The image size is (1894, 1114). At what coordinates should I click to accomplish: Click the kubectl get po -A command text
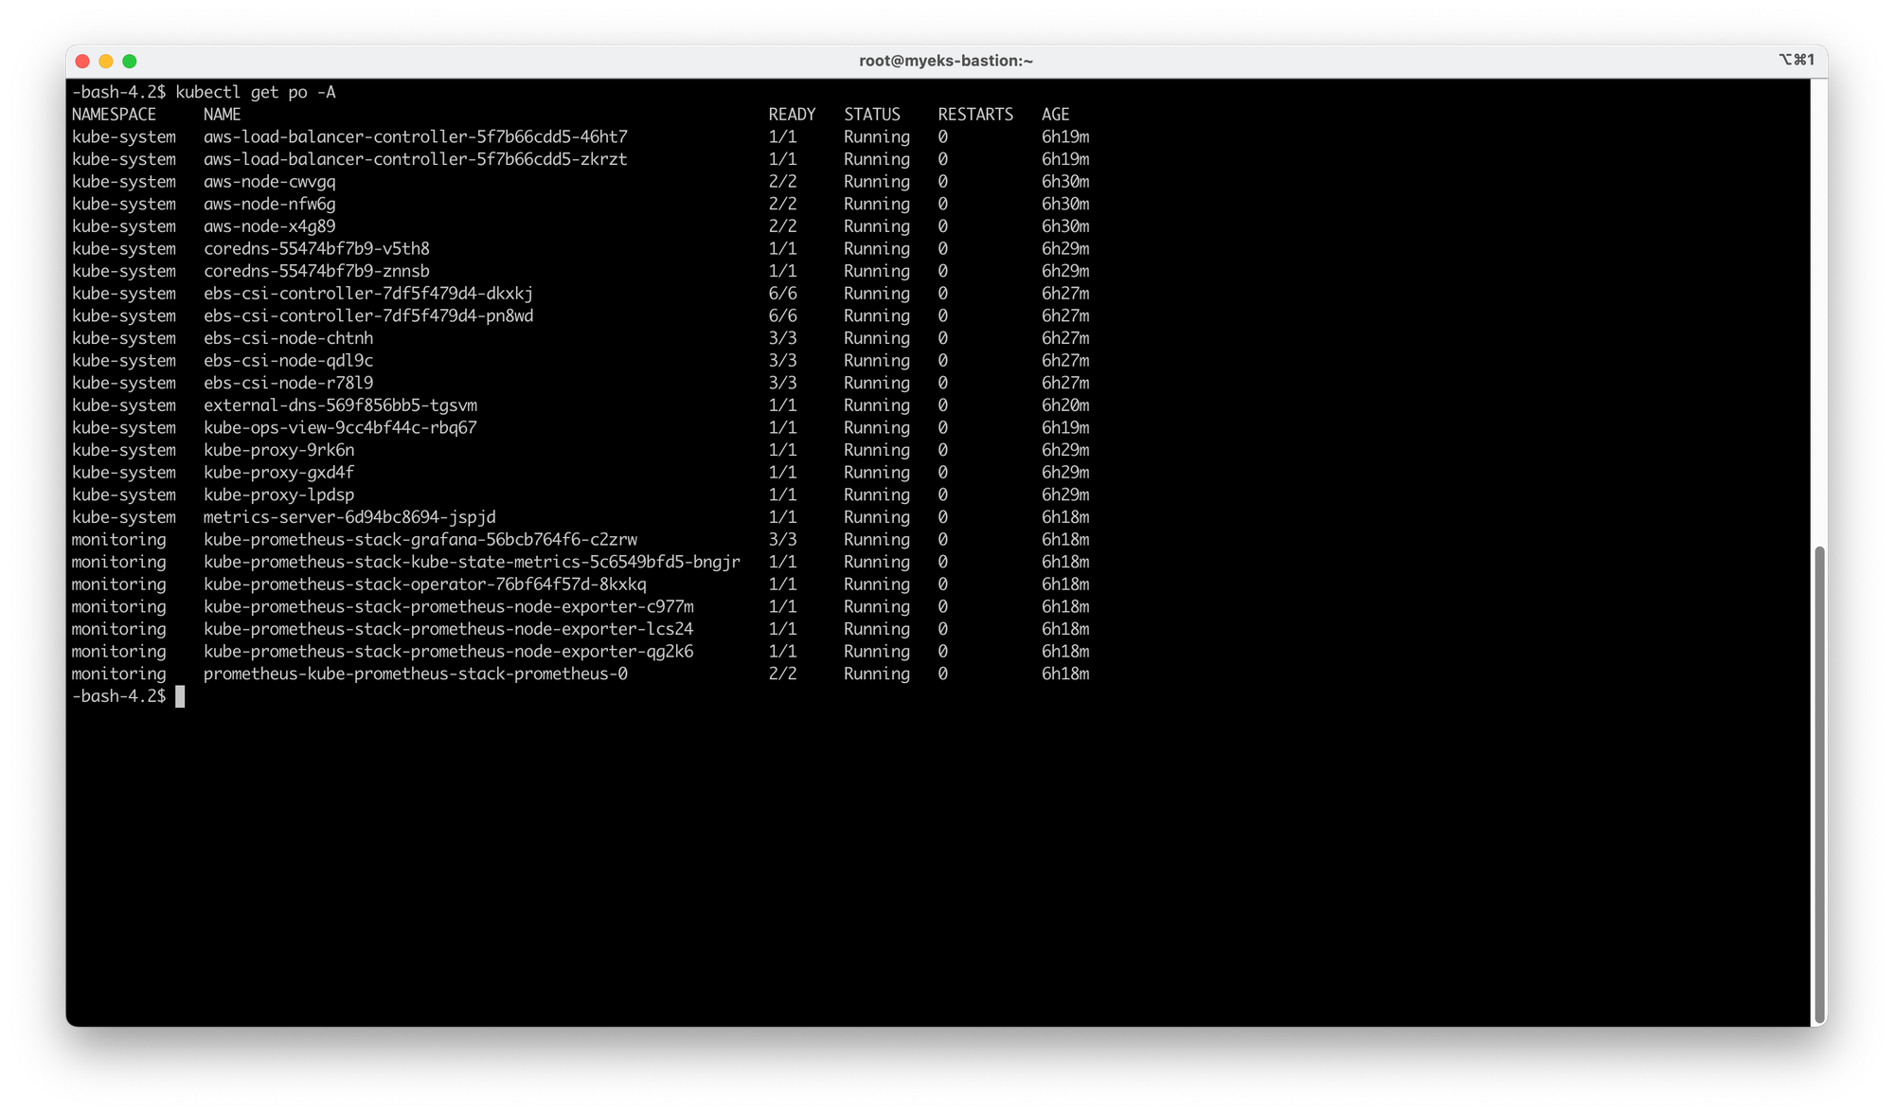click(256, 92)
